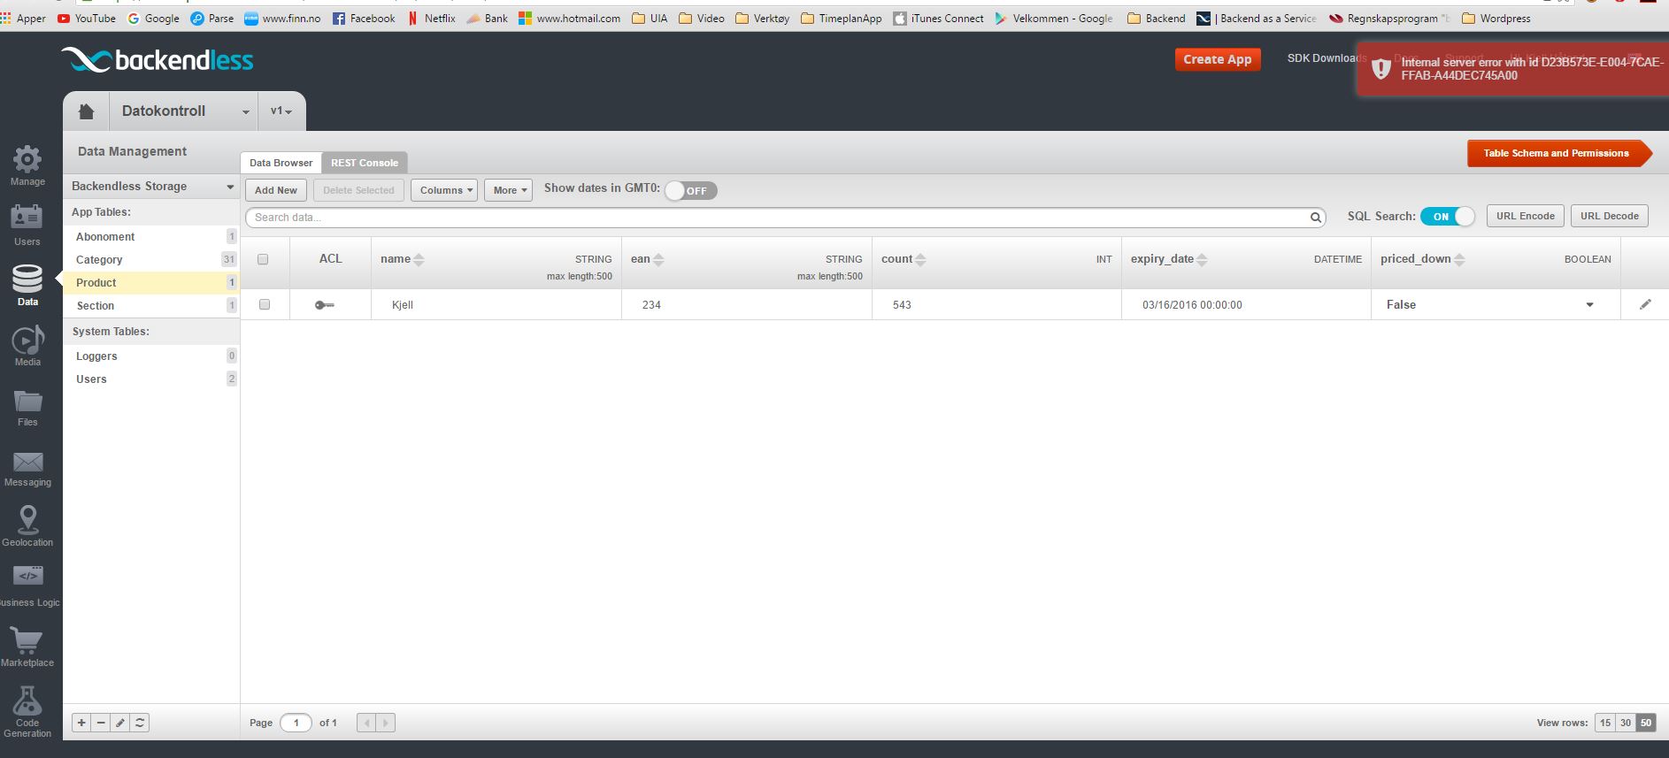Sort by the ean column arrows
Viewport: 1669px width, 758px height.
tap(658, 259)
